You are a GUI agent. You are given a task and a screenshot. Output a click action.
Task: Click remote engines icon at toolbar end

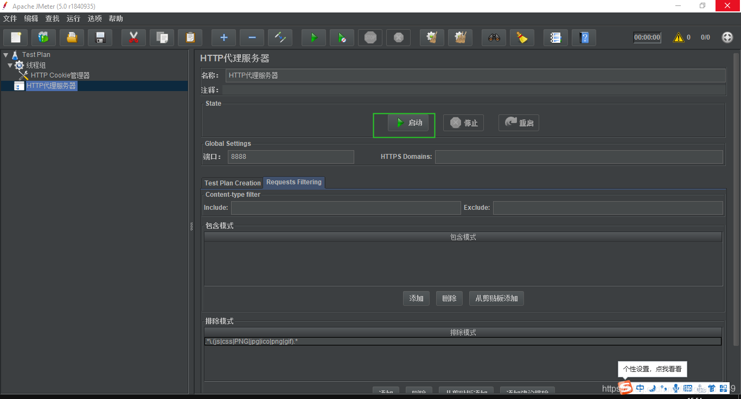coord(727,37)
